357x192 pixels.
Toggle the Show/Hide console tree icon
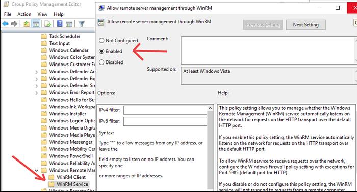pos(36,24)
